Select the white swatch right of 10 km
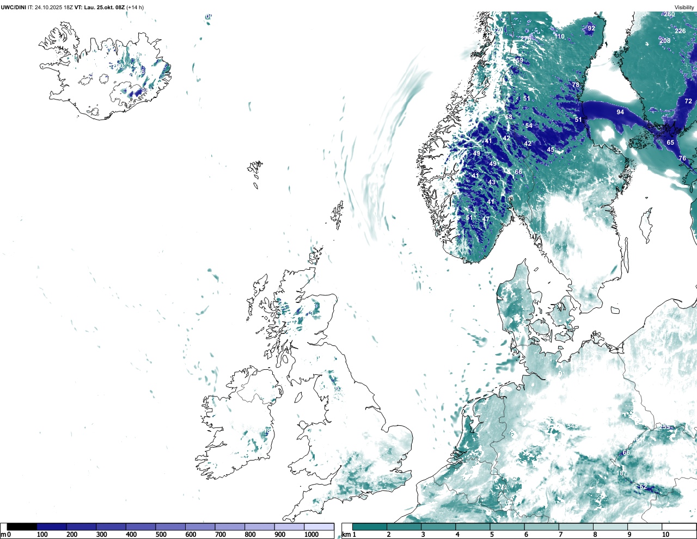This screenshot has width=697, height=539. click(679, 526)
